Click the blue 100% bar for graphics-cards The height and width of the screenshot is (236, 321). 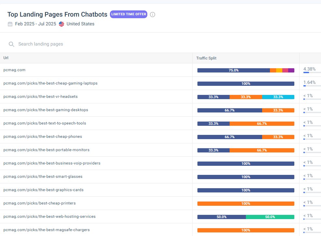pos(246,190)
